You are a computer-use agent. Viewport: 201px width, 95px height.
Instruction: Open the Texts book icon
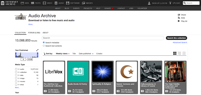33,3
